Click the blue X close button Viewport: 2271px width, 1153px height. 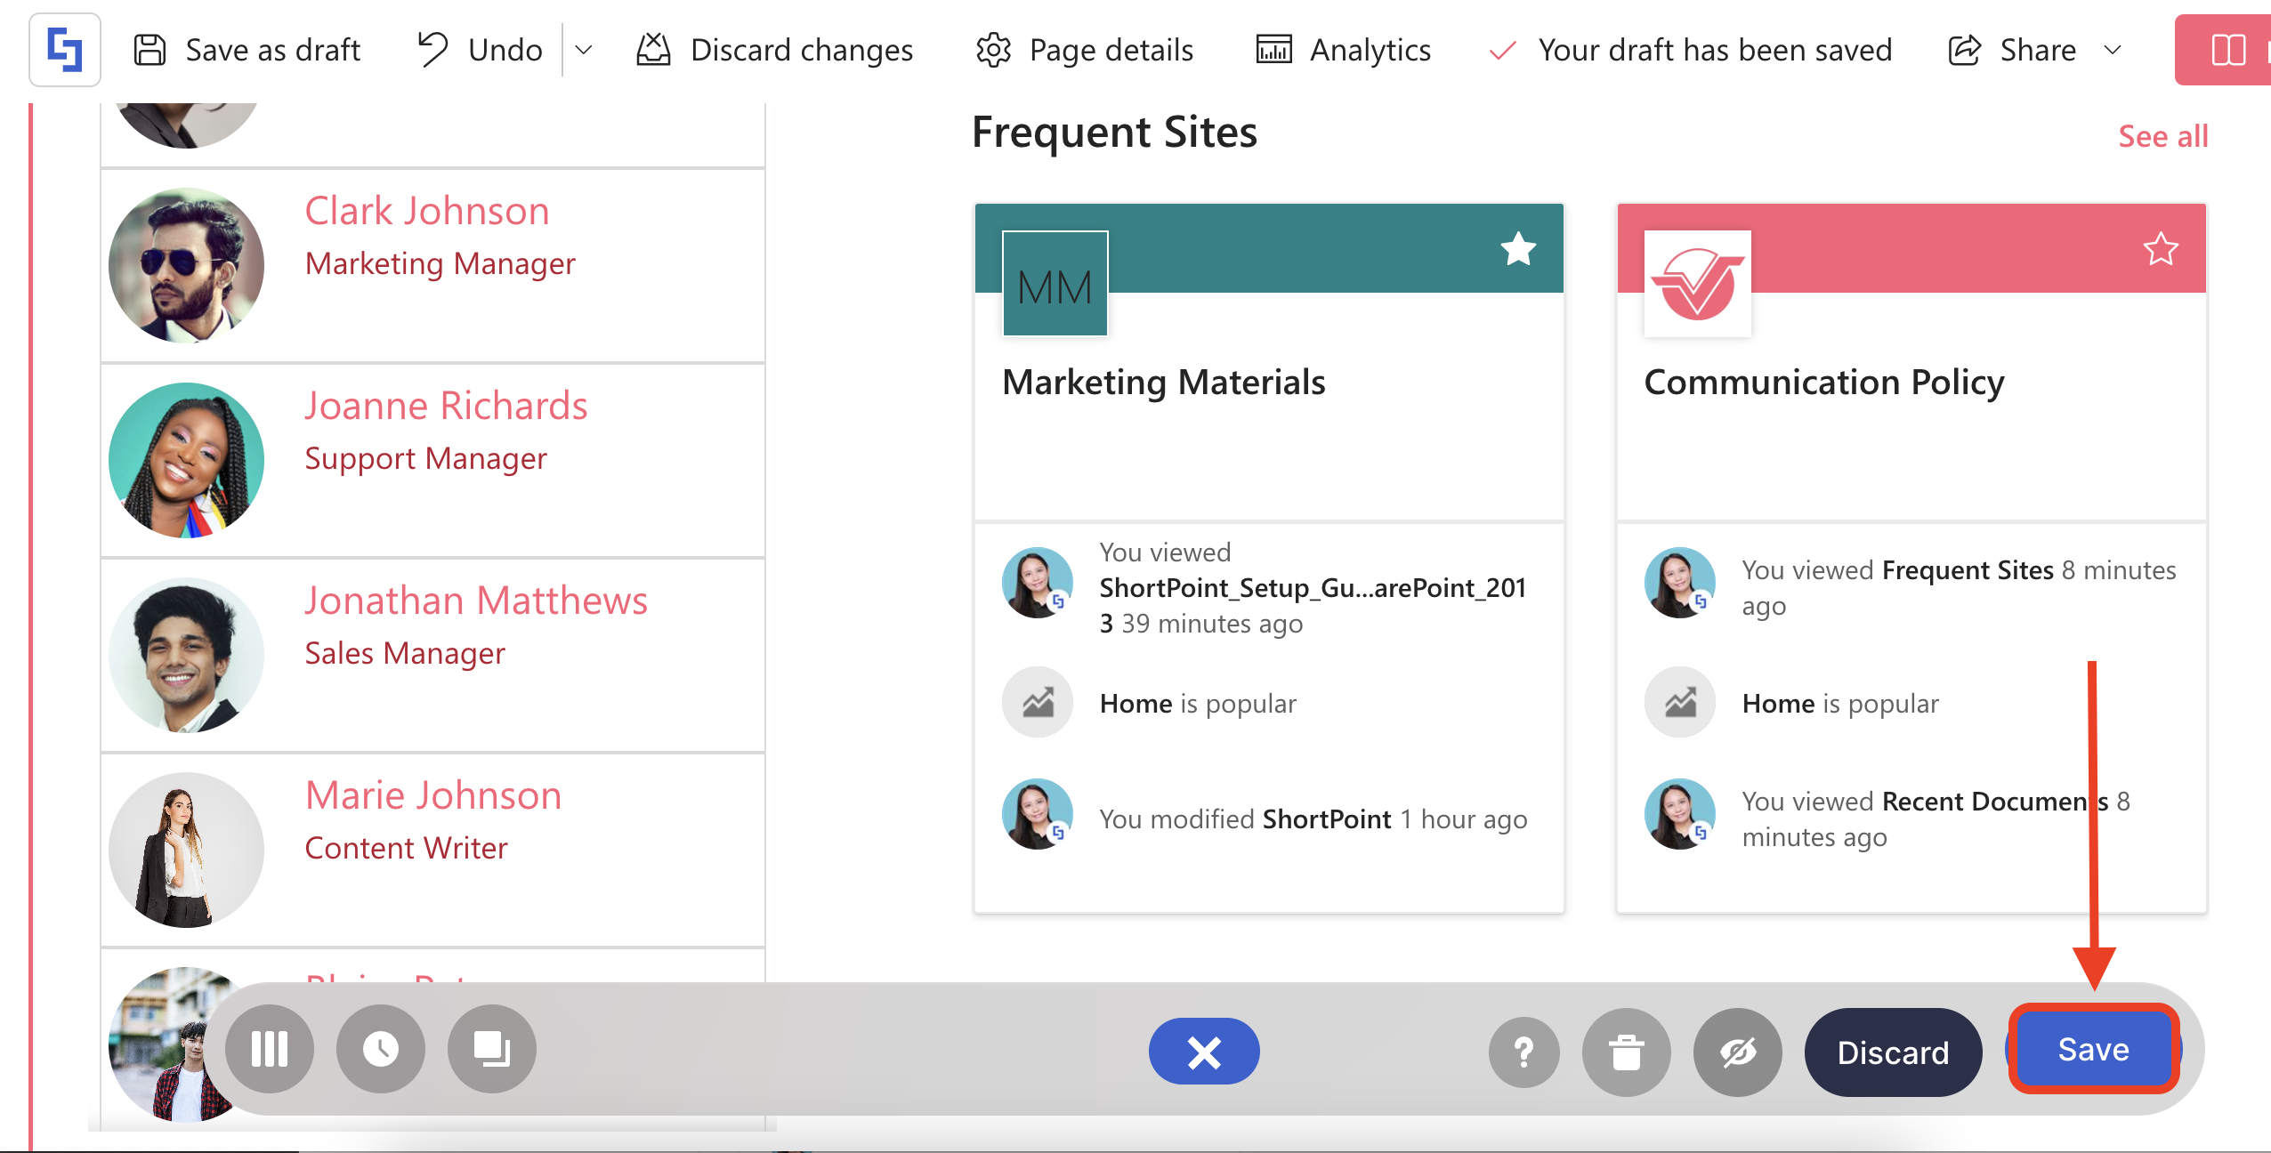click(x=1203, y=1052)
